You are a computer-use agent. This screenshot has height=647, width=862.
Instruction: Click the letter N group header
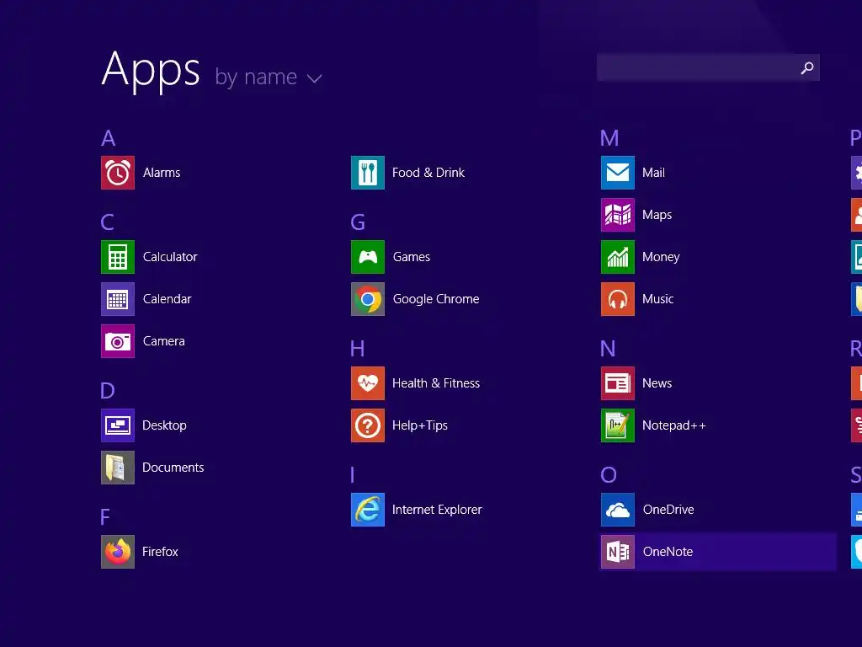[x=608, y=349]
